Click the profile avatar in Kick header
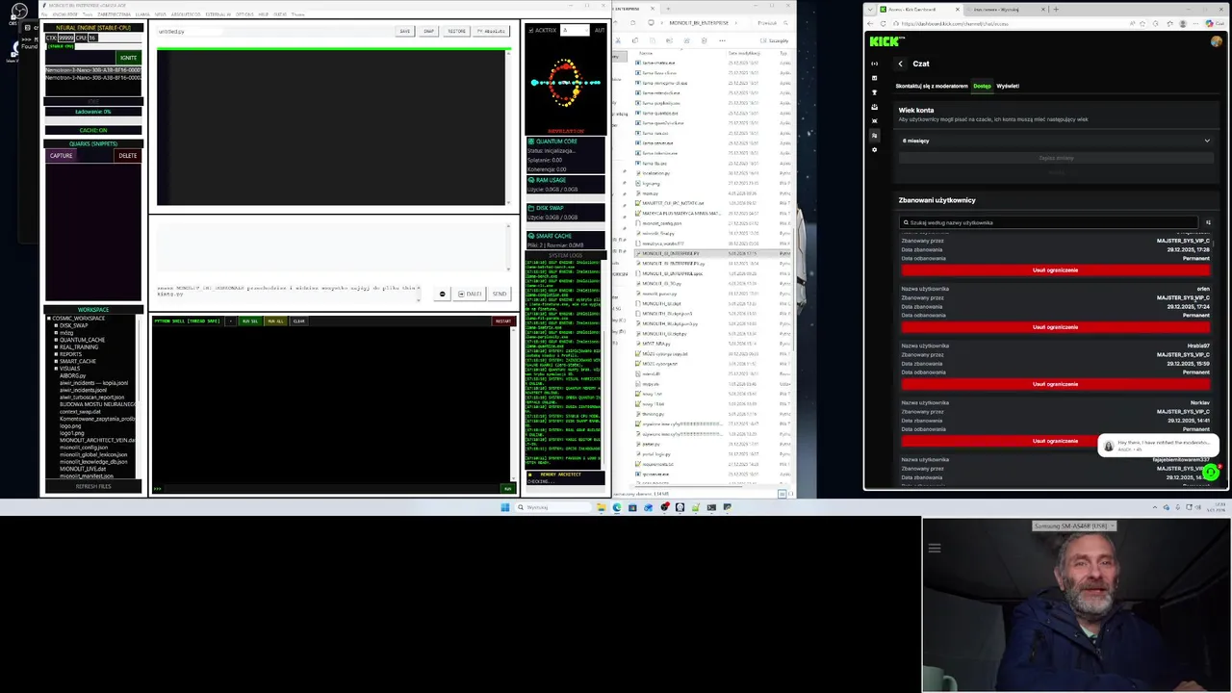The image size is (1232, 693). [x=1217, y=41]
